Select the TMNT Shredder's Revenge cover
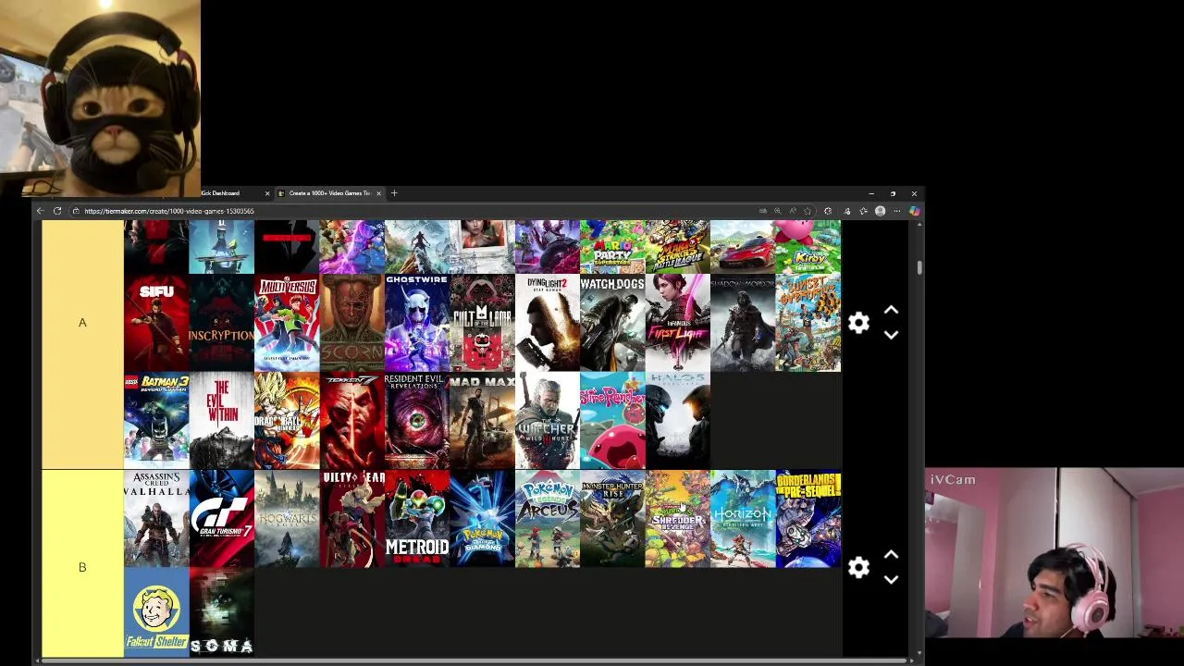The image size is (1184, 666). [x=678, y=519]
